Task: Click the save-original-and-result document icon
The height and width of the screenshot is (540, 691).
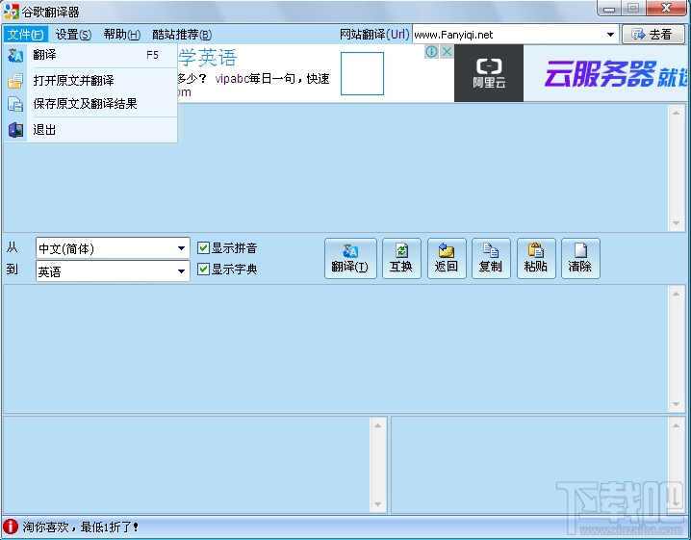Action: [15, 105]
